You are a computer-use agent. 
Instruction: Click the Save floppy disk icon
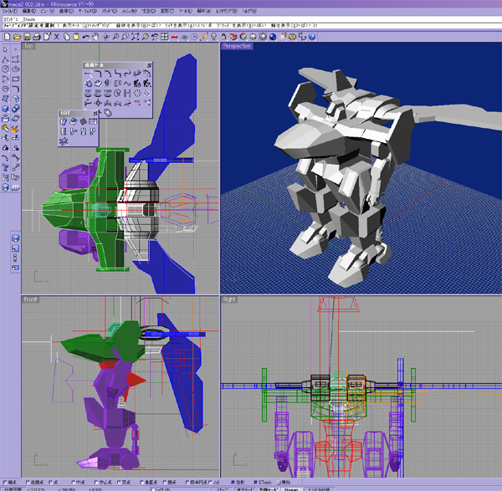(27, 37)
